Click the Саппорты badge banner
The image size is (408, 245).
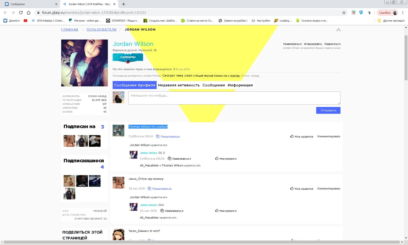pos(128,58)
